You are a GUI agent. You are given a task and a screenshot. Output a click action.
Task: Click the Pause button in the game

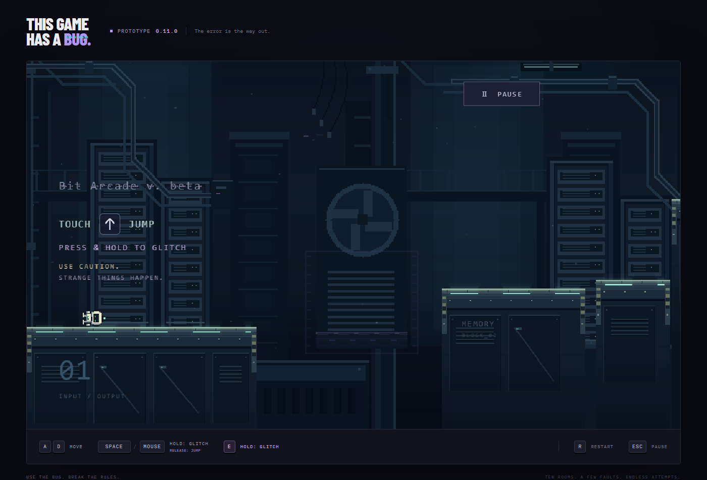click(501, 94)
